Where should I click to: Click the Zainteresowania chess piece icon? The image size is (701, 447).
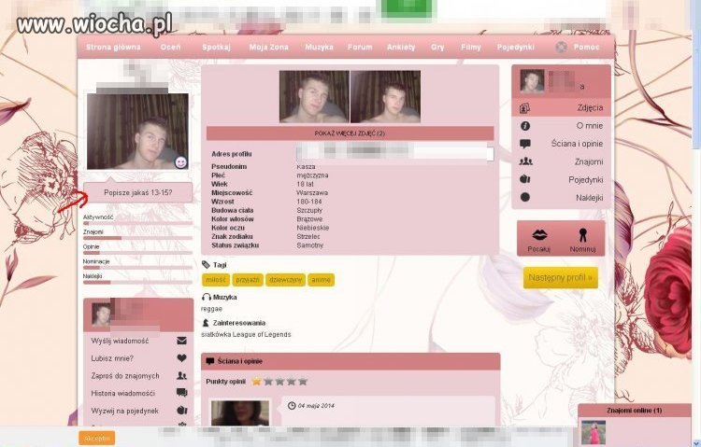click(x=206, y=322)
